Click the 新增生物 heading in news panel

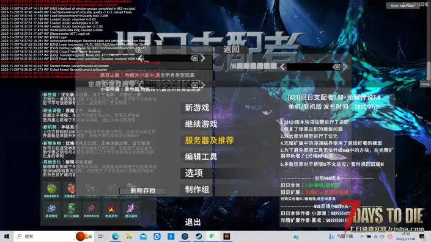[52, 143]
